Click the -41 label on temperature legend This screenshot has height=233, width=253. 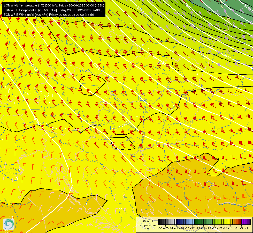coord(177,228)
